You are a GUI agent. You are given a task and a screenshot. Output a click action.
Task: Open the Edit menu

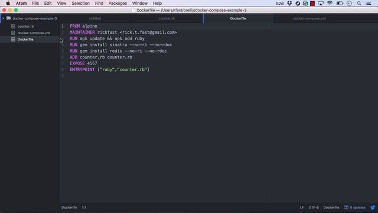pos(48,4)
